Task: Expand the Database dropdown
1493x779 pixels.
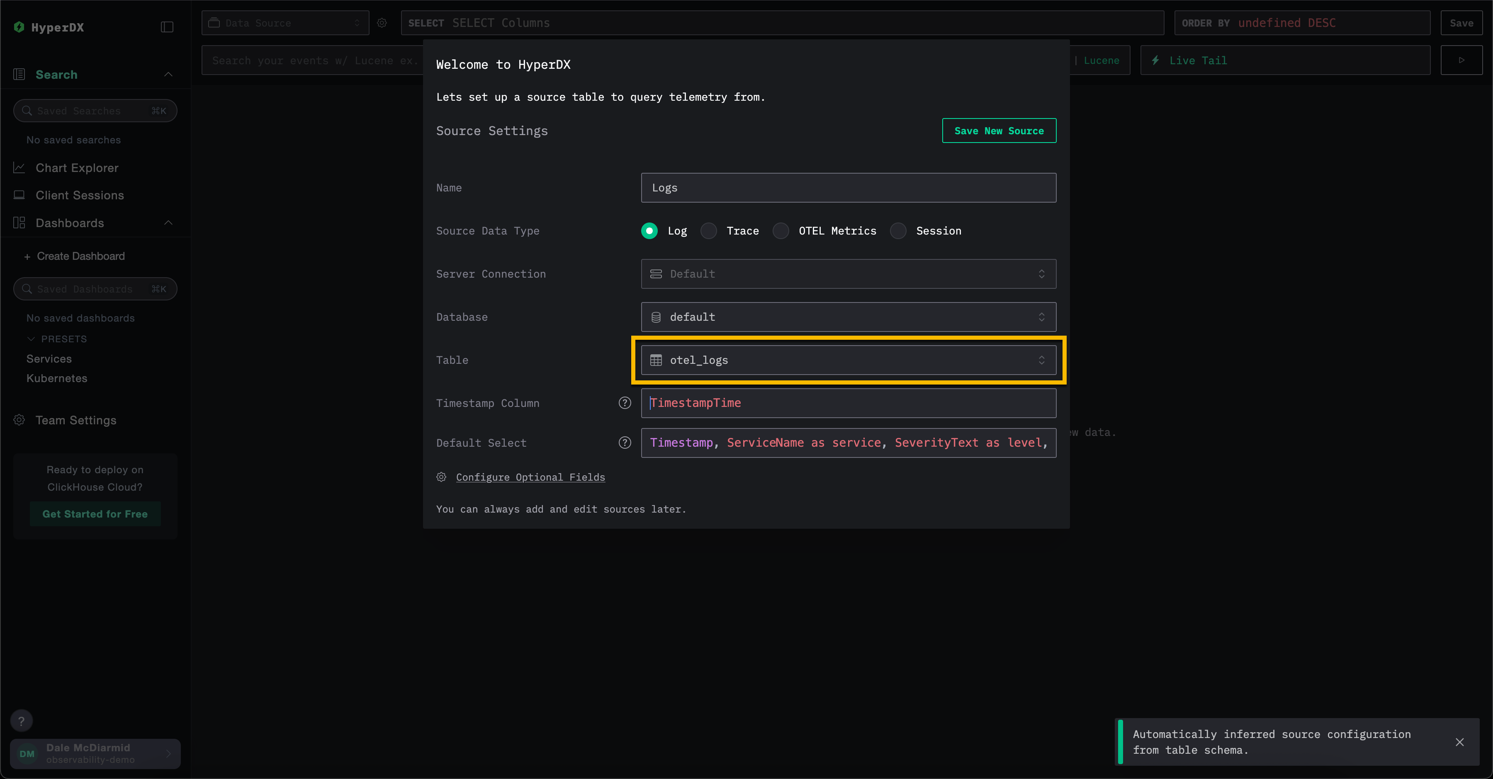Action: [x=849, y=317]
